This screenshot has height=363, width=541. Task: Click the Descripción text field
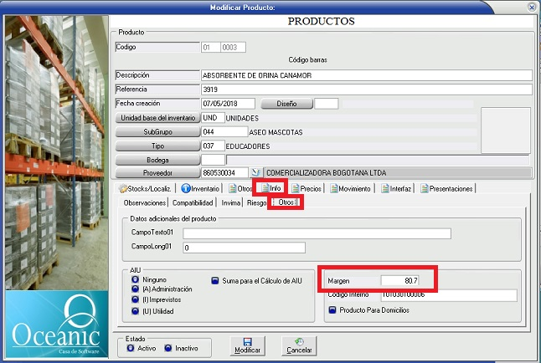366,76
